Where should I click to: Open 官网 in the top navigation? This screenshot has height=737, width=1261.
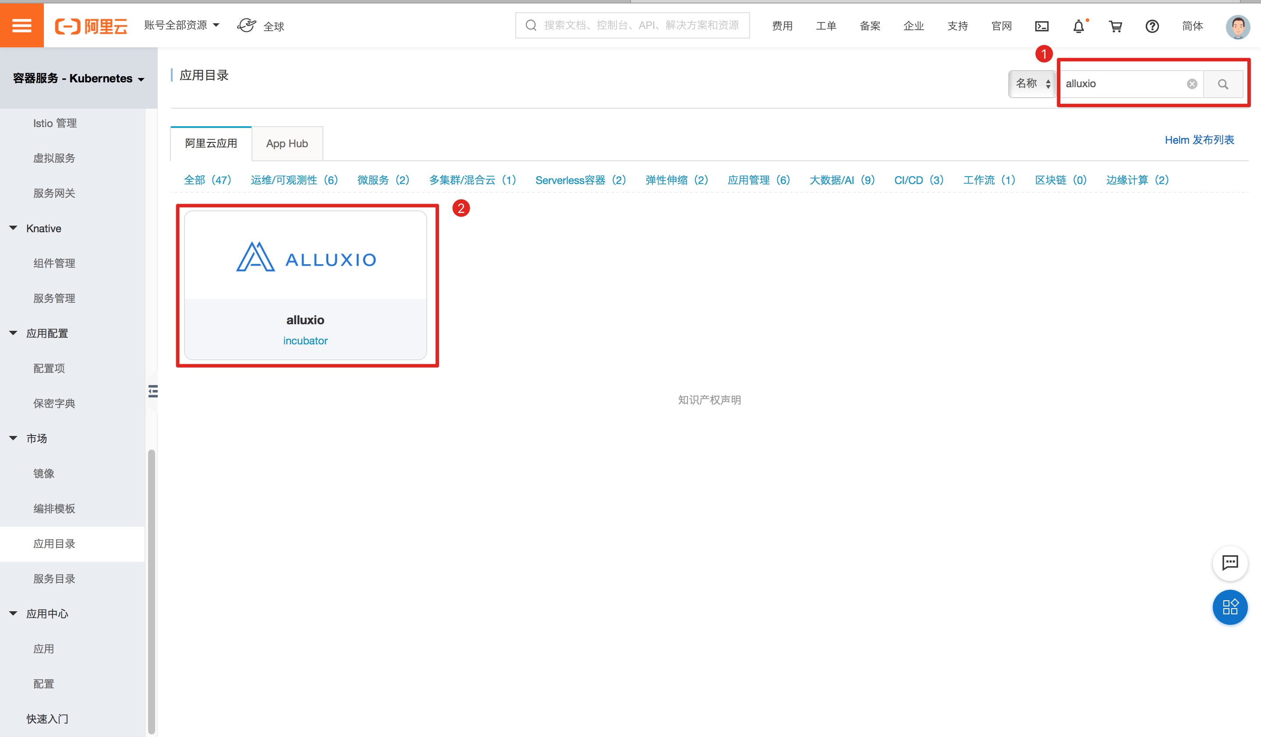tap(1001, 26)
